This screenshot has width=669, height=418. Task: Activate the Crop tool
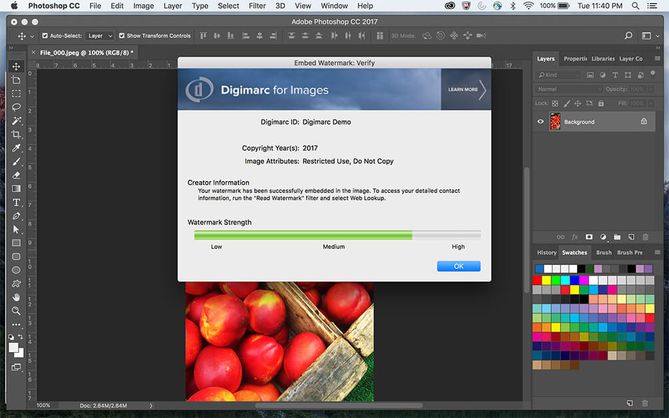click(x=16, y=134)
